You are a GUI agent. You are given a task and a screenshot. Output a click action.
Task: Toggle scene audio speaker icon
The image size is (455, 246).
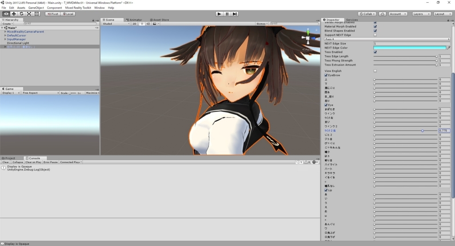point(148,24)
